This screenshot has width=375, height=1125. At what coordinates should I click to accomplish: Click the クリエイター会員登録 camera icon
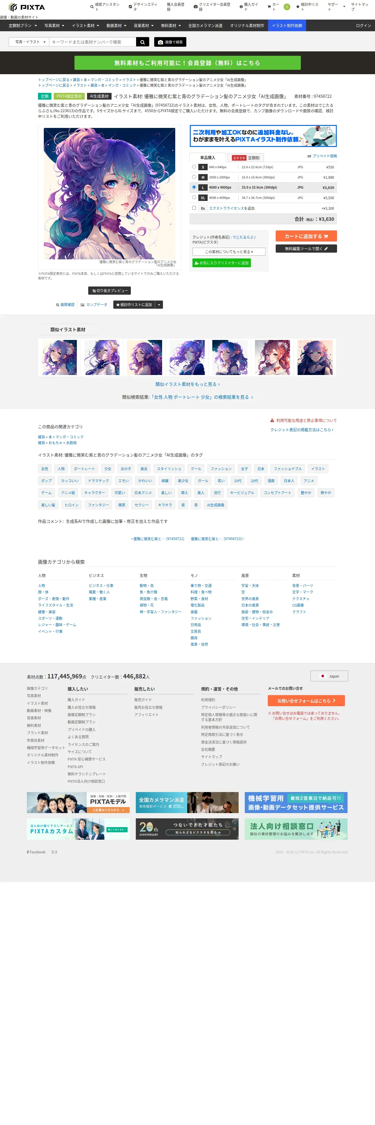[x=196, y=6]
